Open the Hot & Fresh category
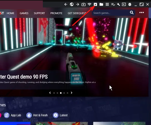This screenshot has width=151, height=125. pos(37,115)
